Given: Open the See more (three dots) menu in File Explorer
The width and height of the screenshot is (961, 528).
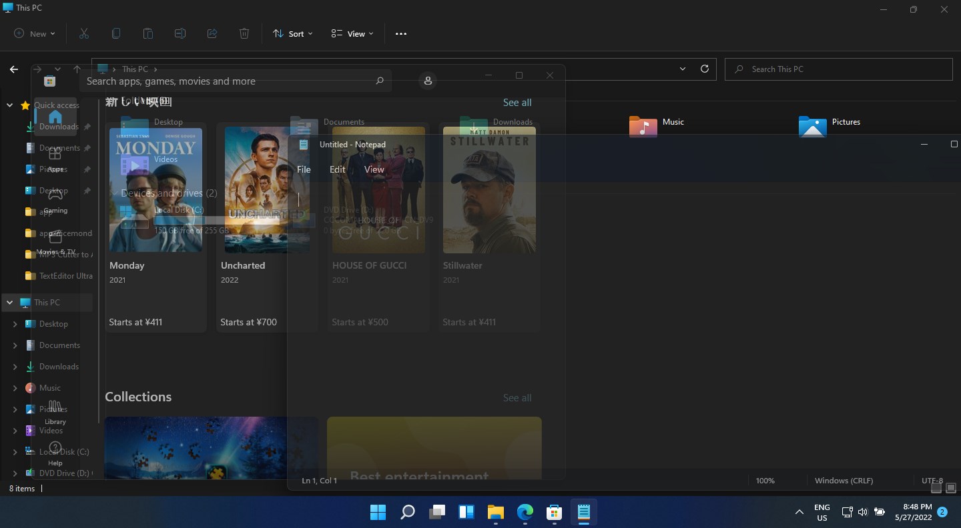Looking at the screenshot, I should coord(401,34).
